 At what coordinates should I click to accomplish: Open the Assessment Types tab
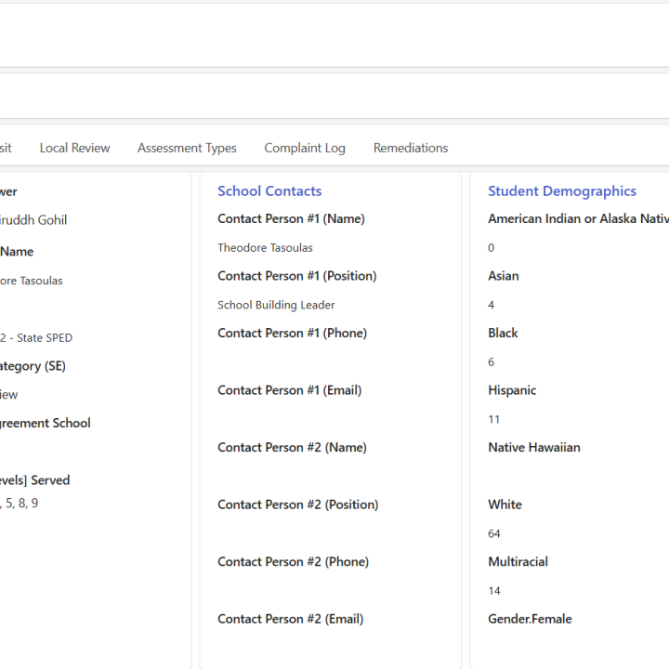(187, 148)
